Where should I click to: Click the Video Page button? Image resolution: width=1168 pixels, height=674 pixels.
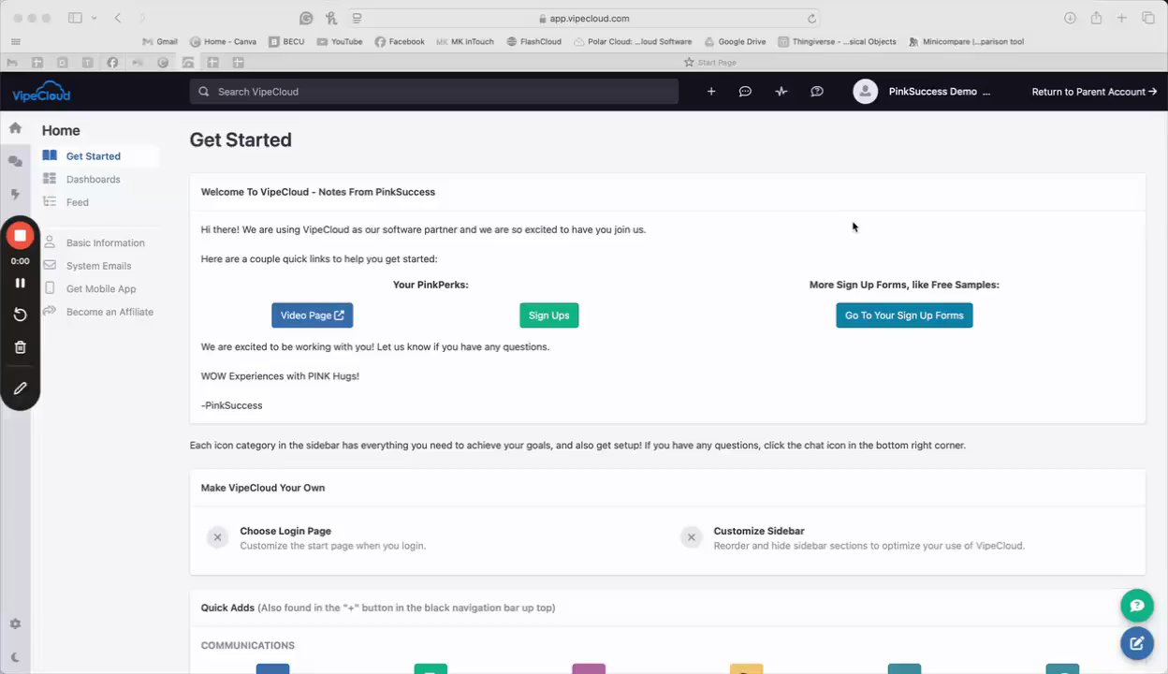(313, 315)
